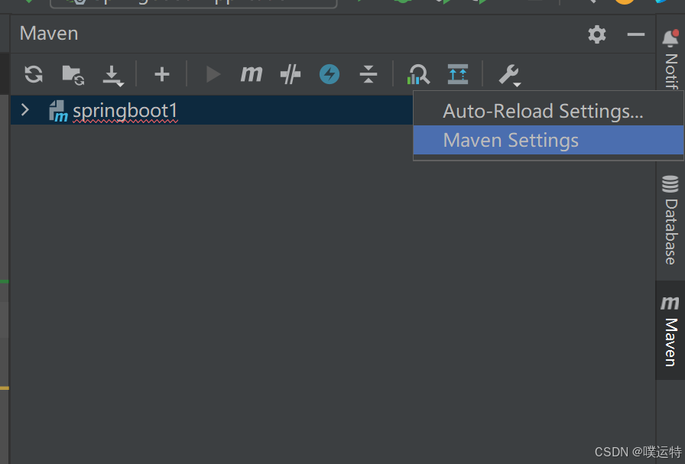Hide the Maven tool window
Screen dimensions: 685x464
[635, 34]
